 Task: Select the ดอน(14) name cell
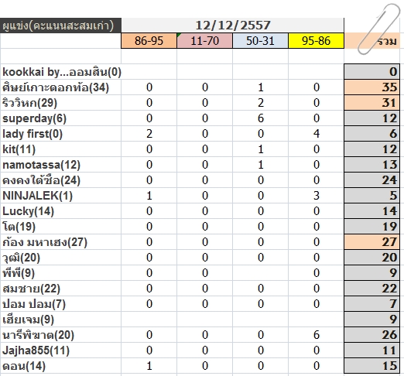(x=60, y=366)
